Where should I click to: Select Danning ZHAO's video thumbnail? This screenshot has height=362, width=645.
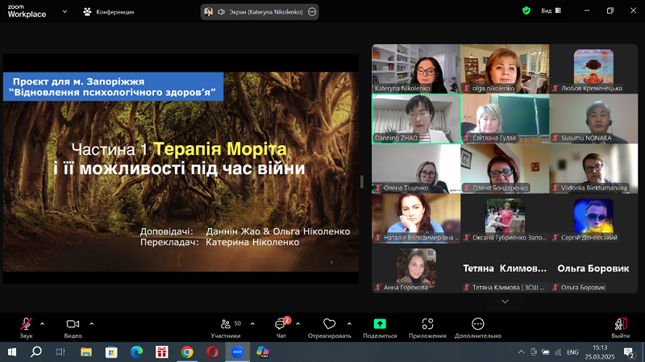tap(415, 119)
